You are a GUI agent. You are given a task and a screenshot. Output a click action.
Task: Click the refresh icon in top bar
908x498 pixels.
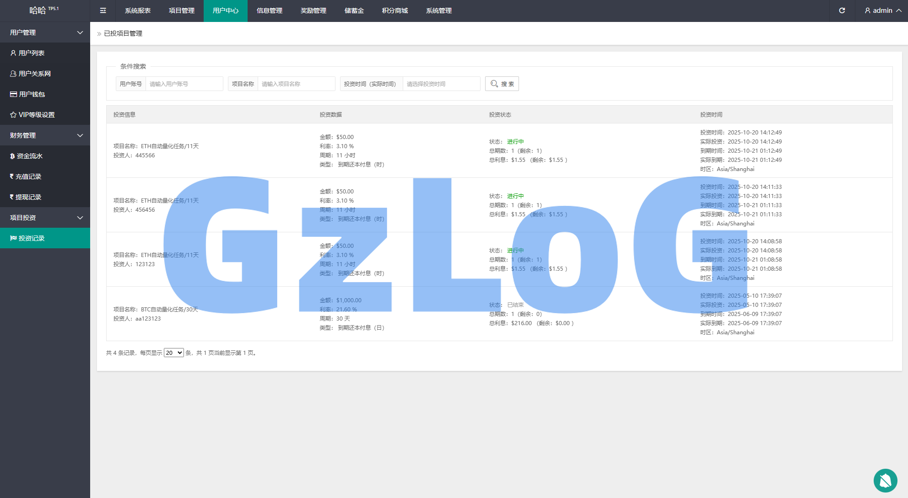pos(842,11)
